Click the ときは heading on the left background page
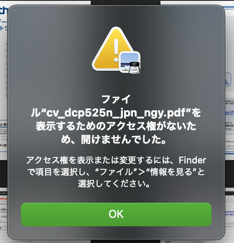This screenshot has width=234, height=243. pyautogui.click(x=3, y=125)
